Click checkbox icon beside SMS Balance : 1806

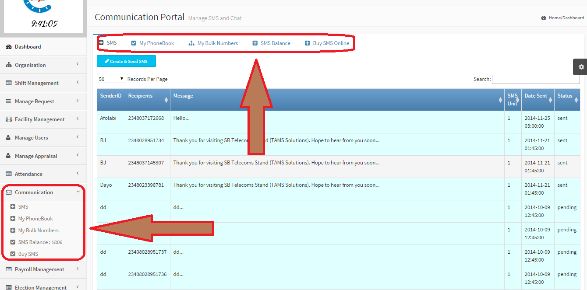tap(13, 242)
